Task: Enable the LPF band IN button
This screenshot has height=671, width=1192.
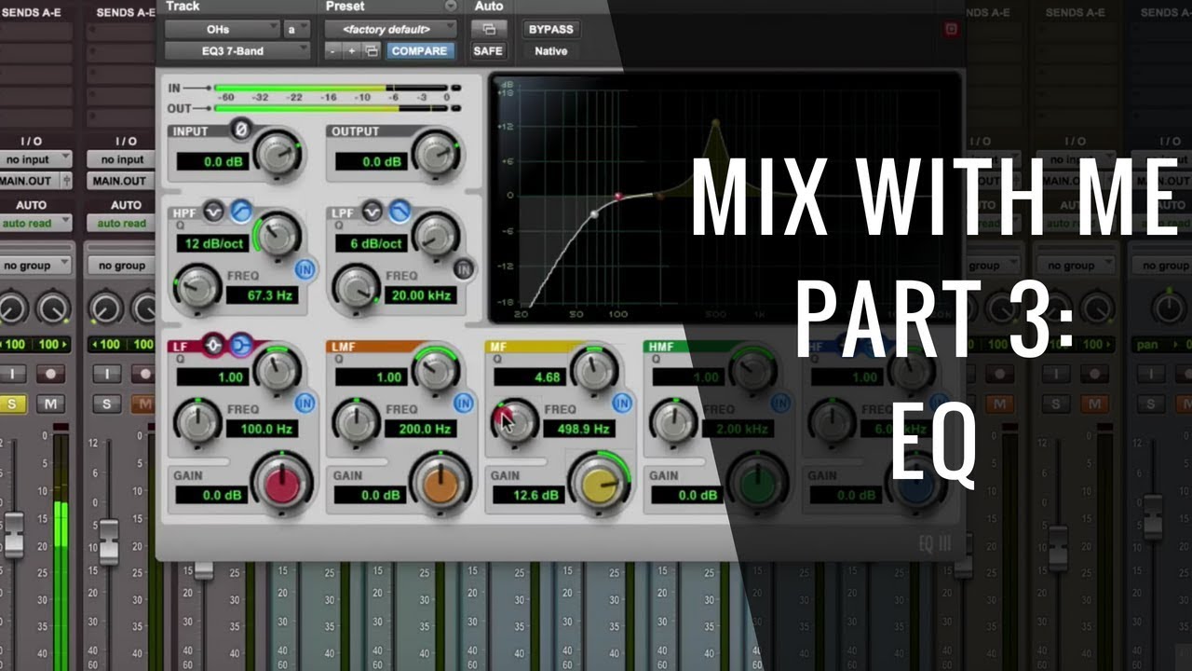Action: (463, 269)
